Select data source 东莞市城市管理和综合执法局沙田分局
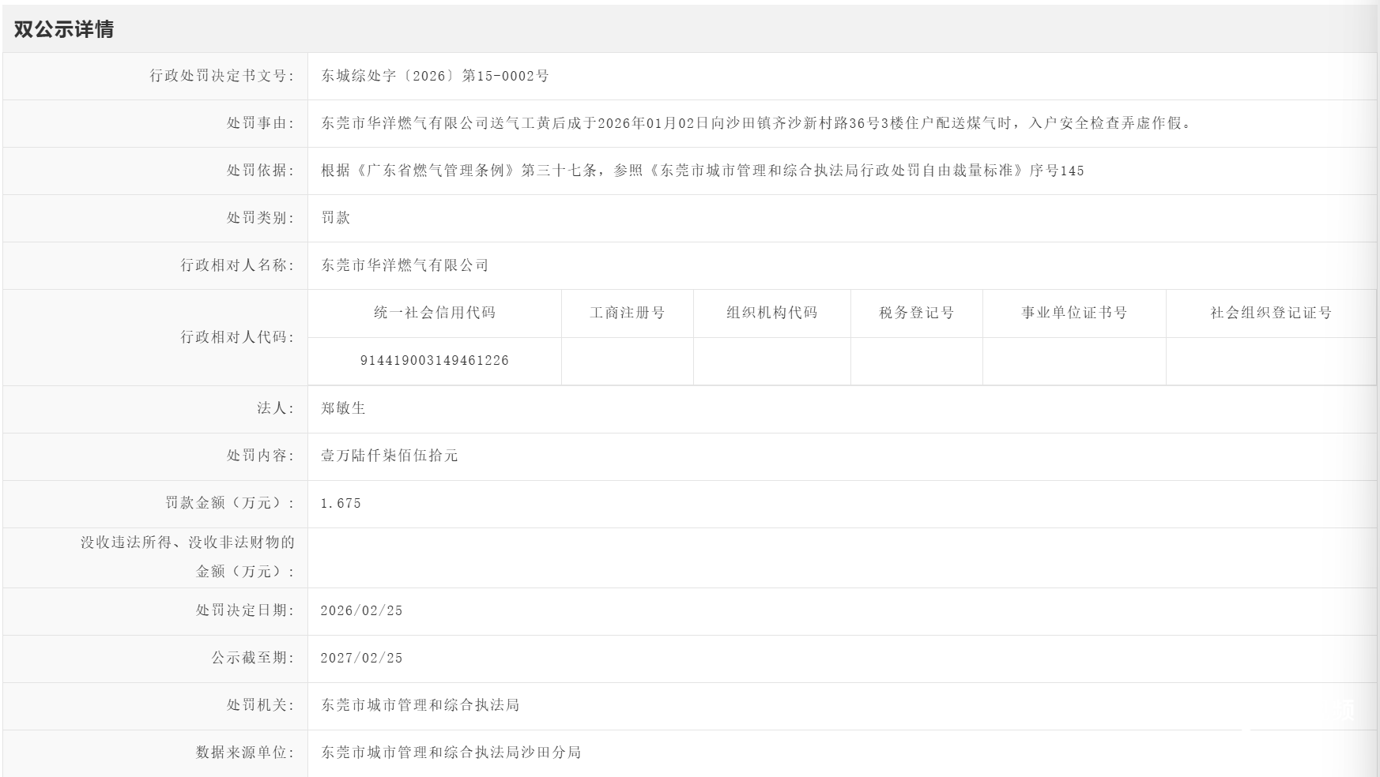This screenshot has width=1380, height=777. (x=451, y=753)
